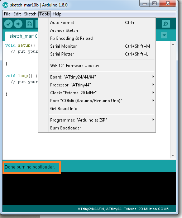Click the board info status bar text
The image size is (182, 218).
point(123,209)
